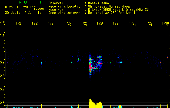Click the RTL-SDR receiver description line
This screenshot has height=108, width=170.
coord(118,10)
